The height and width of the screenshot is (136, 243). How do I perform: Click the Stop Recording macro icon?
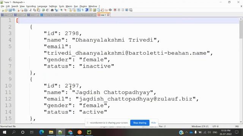pyautogui.click(x=119, y=10)
